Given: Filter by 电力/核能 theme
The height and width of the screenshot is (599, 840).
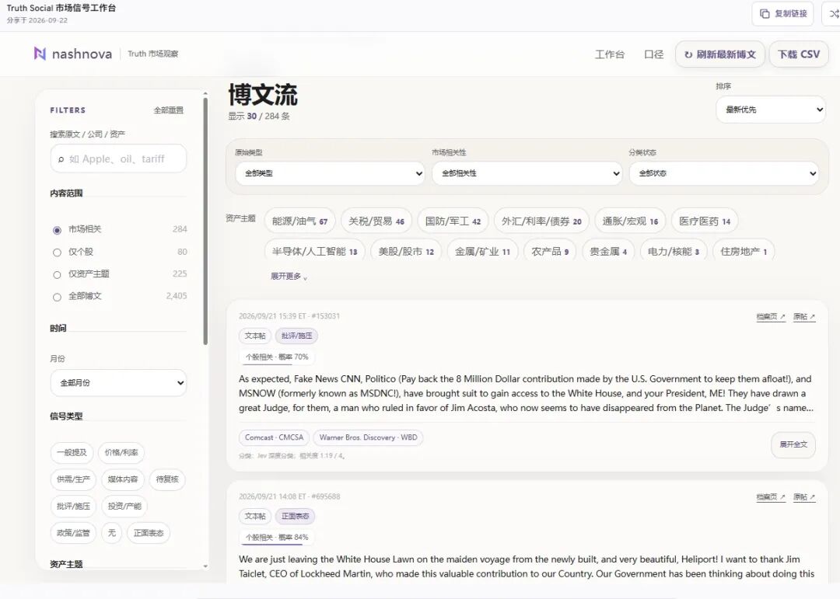Looking at the screenshot, I should 674,251.
